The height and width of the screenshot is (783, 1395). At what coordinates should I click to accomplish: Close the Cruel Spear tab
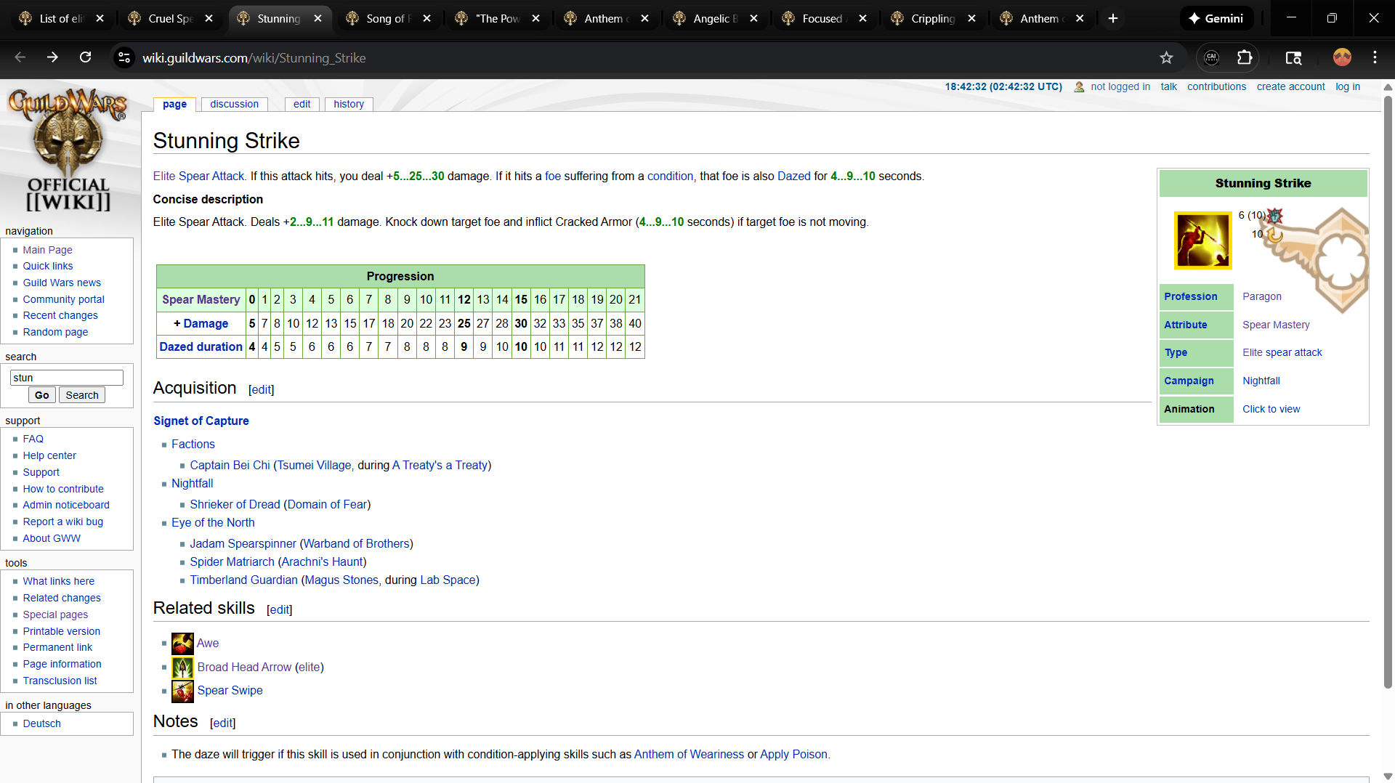[209, 18]
